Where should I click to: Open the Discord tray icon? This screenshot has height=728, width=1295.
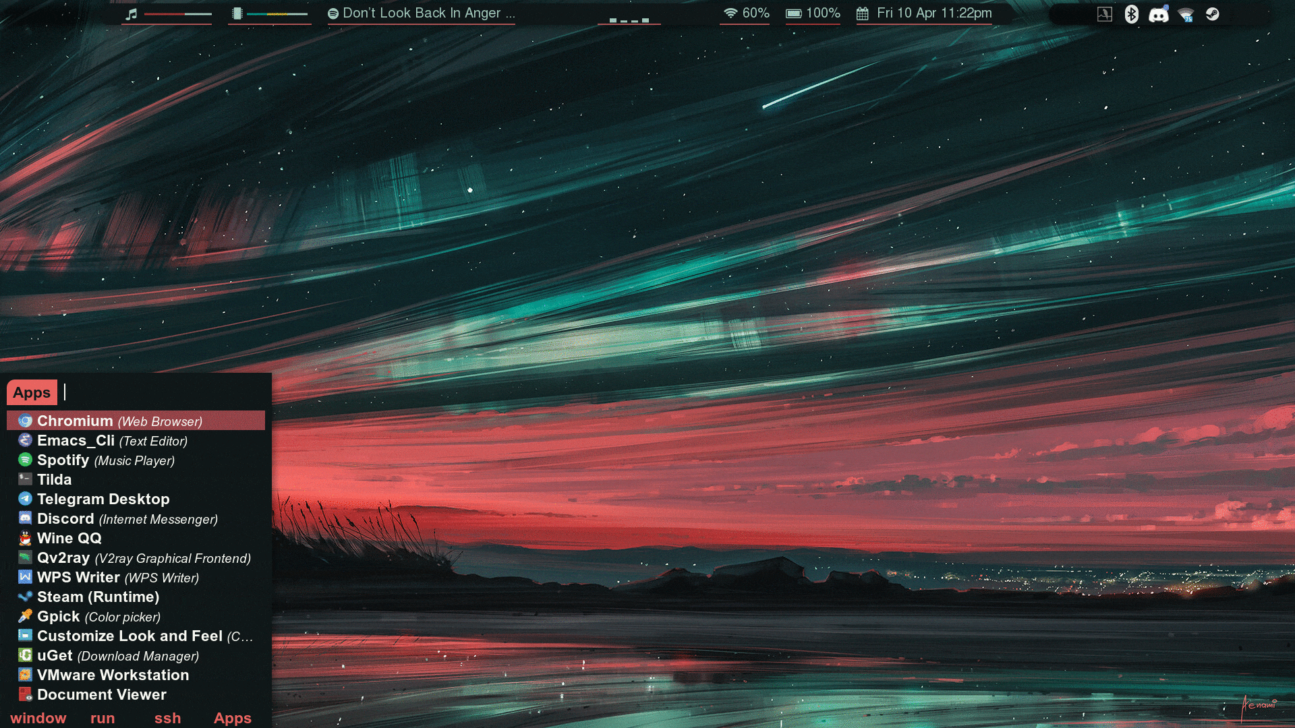(1158, 14)
